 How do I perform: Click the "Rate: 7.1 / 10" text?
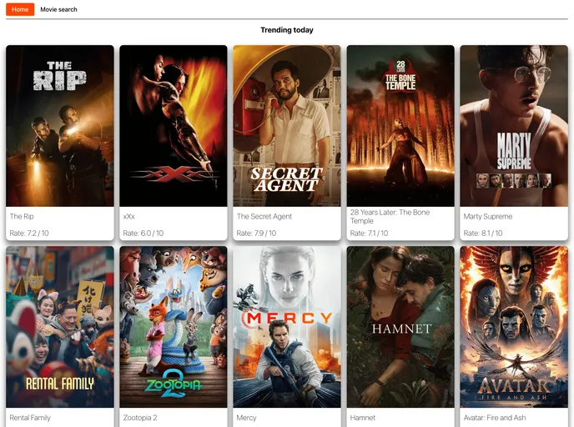[369, 233]
